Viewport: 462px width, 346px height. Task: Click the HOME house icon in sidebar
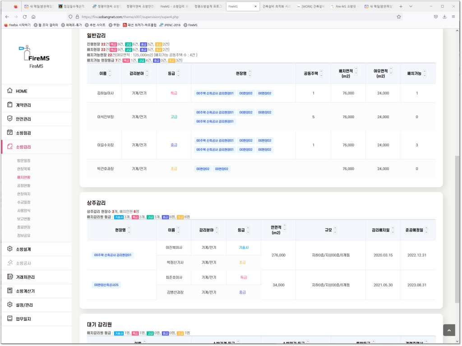[10, 91]
